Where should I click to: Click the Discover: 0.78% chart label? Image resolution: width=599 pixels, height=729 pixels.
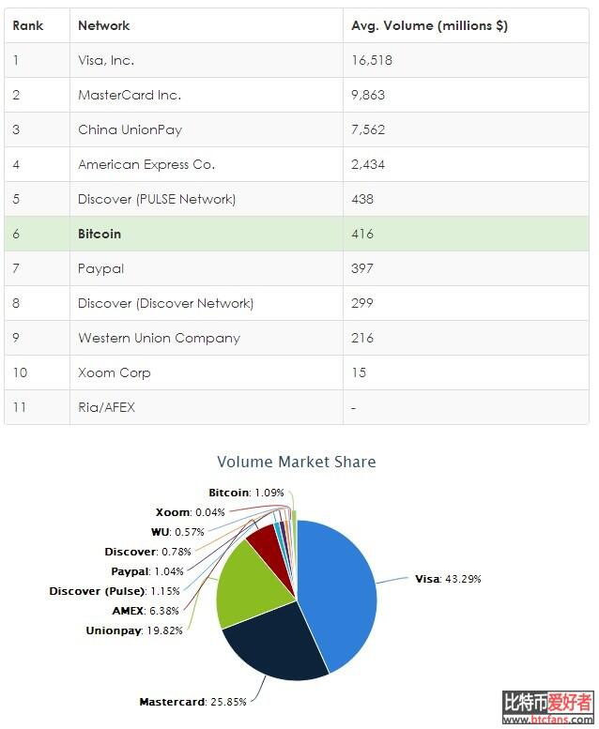[148, 552]
